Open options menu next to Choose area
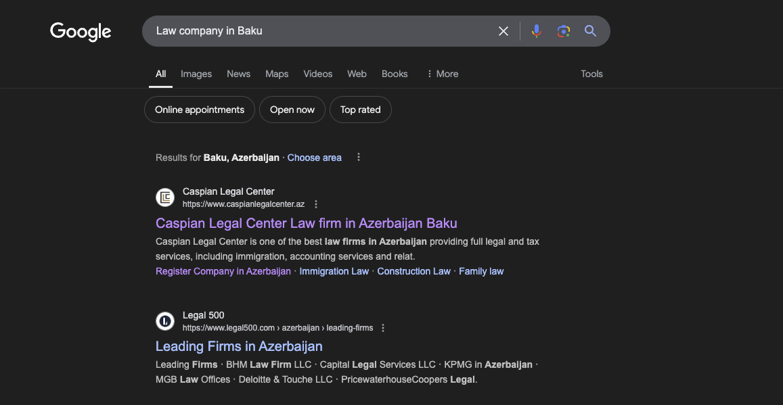This screenshot has width=783, height=405. pyautogui.click(x=359, y=157)
